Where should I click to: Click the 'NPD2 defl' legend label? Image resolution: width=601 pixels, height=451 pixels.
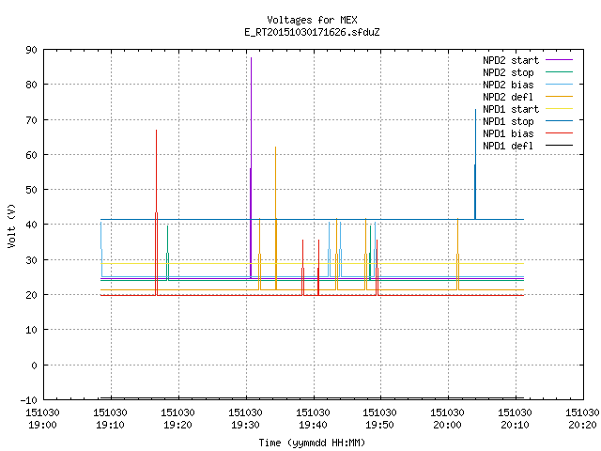[x=508, y=97]
